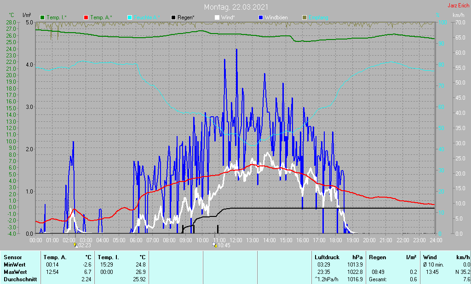
Task: Click the green Temp. I. legend swatch
Action: (42, 18)
